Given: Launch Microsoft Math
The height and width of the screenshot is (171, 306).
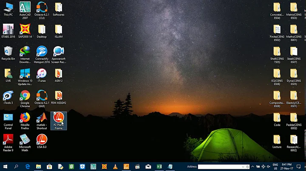Looking at the screenshot, I should [25, 143].
